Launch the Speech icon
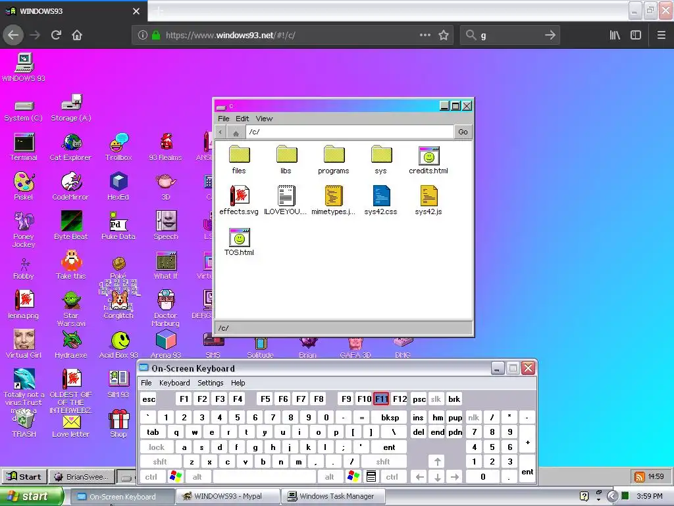Screen dimensions: 674x506 coord(165,225)
